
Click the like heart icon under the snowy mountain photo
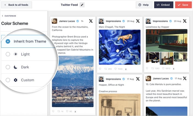(67, 111)
